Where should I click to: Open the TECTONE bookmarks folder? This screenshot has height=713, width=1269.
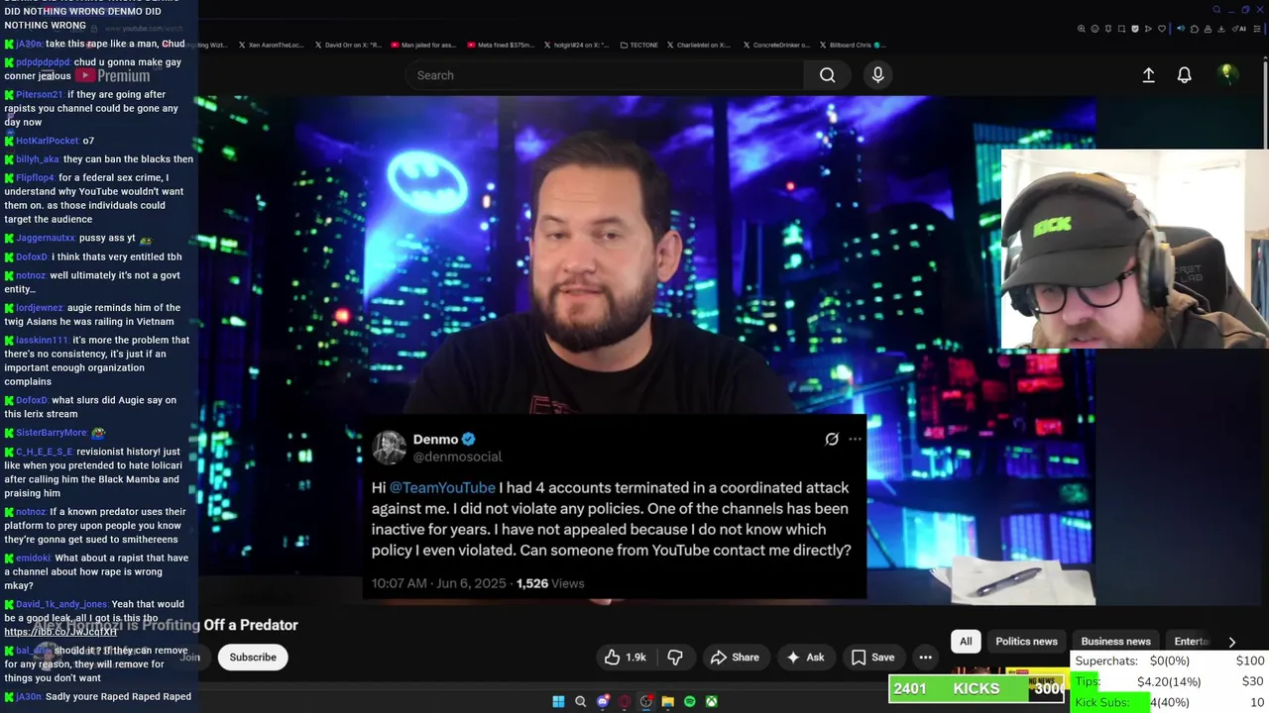(639, 45)
